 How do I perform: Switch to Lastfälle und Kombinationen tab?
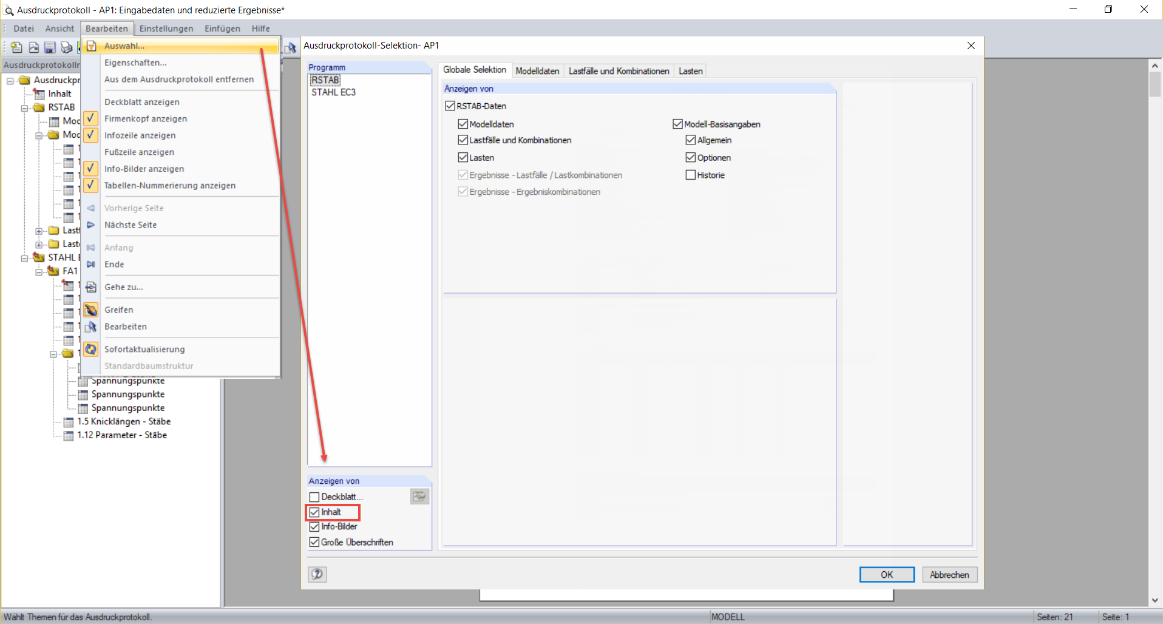[619, 71]
